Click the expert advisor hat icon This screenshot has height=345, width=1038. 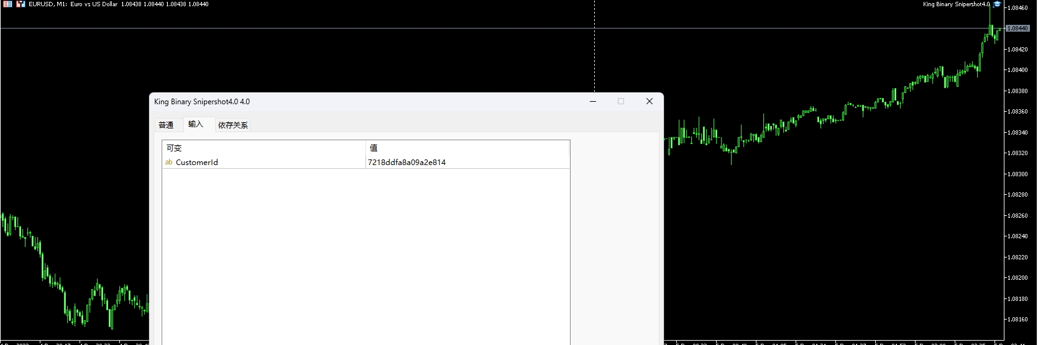tap(997, 4)
